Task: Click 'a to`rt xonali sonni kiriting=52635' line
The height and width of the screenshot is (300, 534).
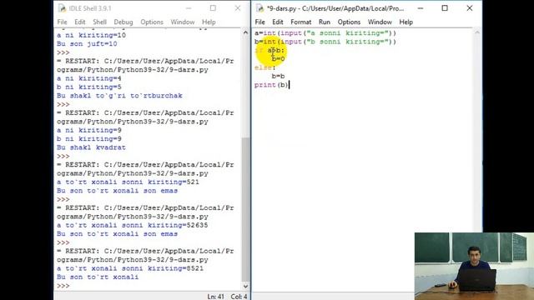Action: click(132, 225)
